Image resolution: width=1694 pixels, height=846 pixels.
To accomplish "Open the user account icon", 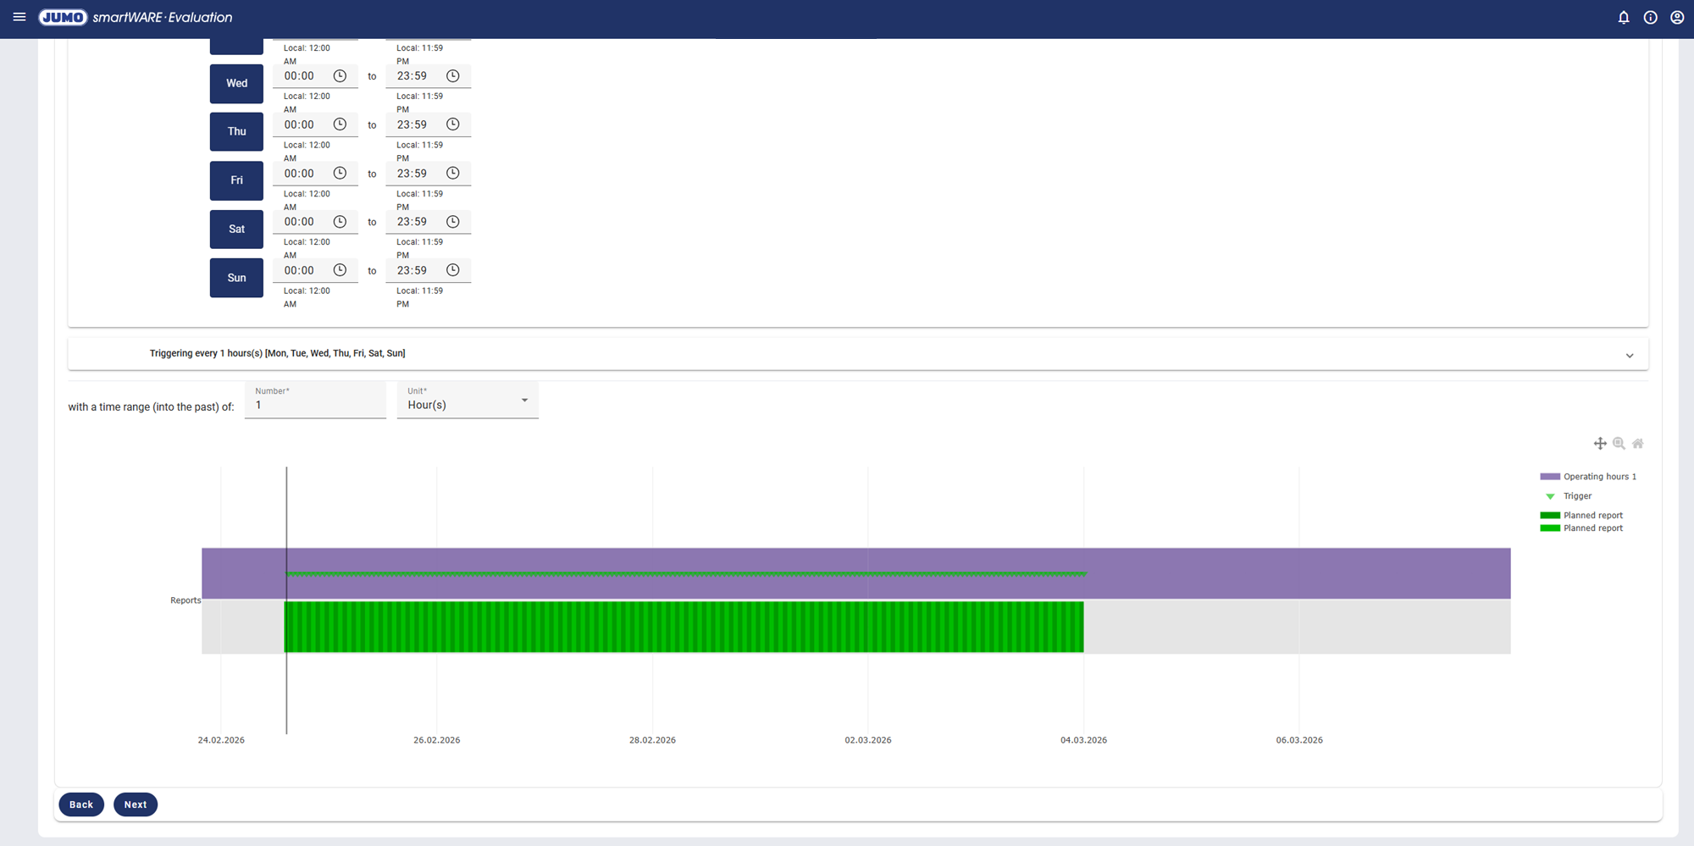I will (x=1677, y=18).
